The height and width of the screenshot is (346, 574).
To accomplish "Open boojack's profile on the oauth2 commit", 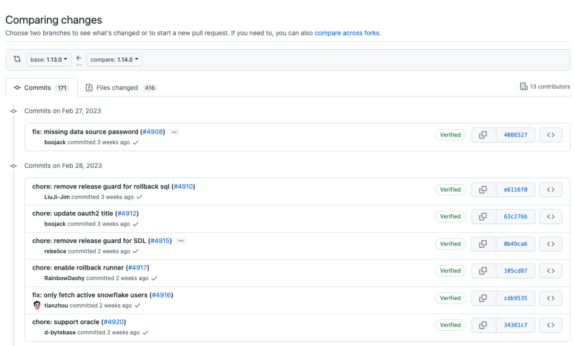I will 55,224.
